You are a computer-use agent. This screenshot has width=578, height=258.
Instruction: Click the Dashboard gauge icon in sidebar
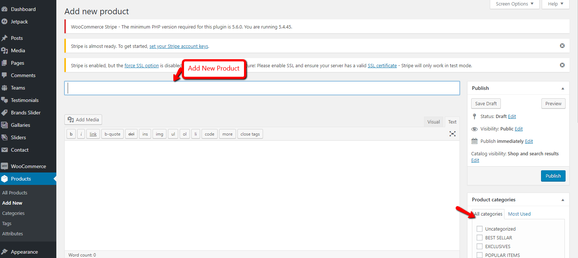click(x=4, y=9)
